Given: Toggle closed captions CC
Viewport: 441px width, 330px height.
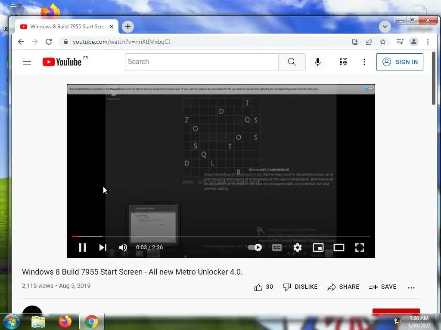Looking at the screenshot, I should pyautogui.click(x=277, y=247).
